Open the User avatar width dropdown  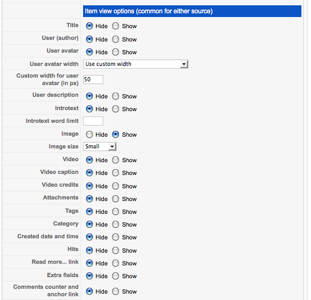(x=136, y=64)
